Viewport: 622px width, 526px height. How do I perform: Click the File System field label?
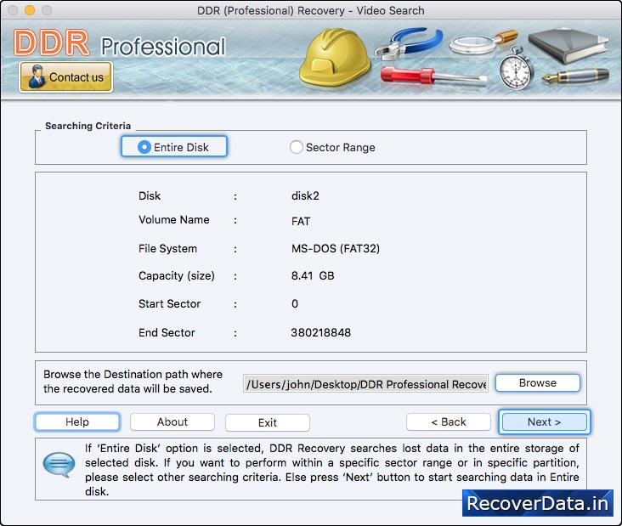[167, 249]
